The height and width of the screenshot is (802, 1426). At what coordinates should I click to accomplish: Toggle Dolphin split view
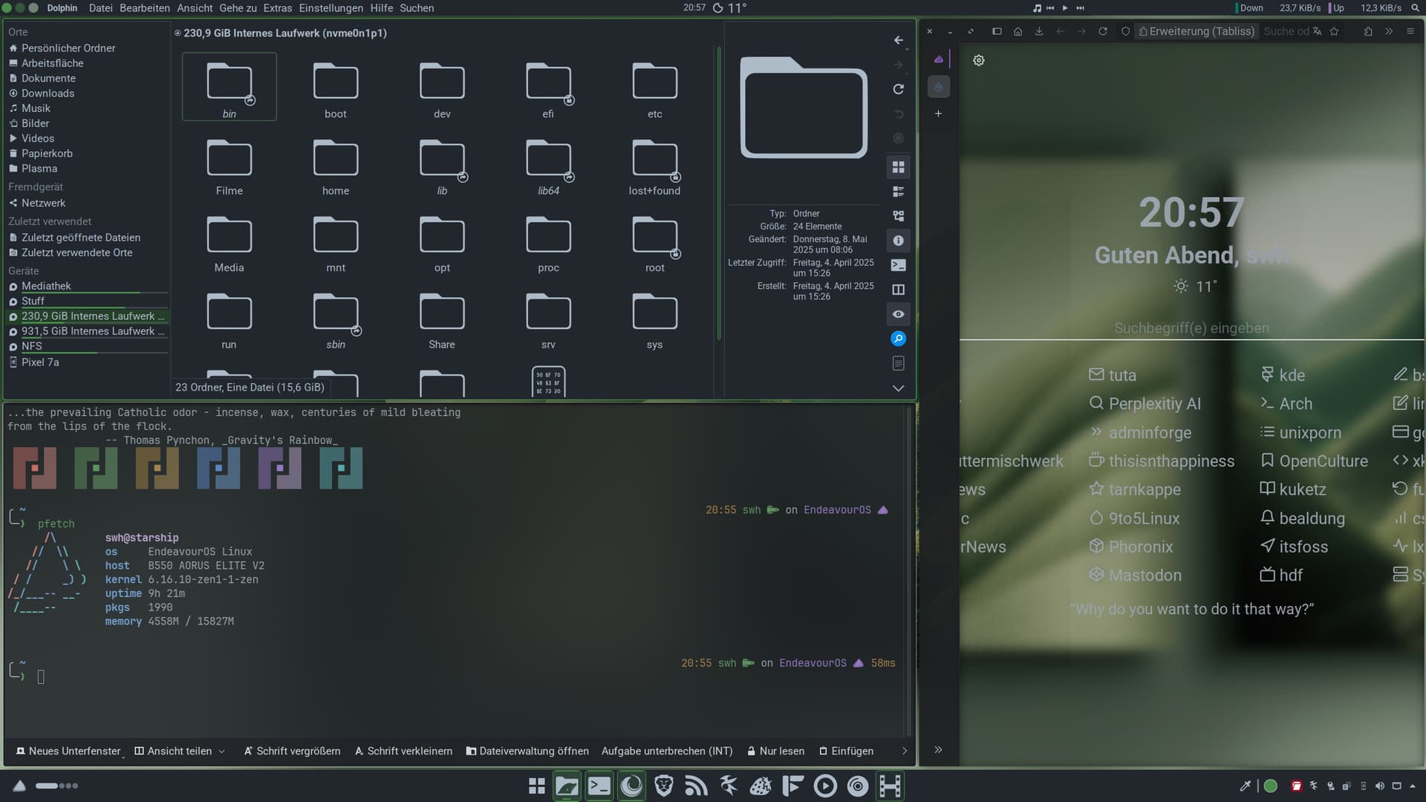[x=898, y=290]
